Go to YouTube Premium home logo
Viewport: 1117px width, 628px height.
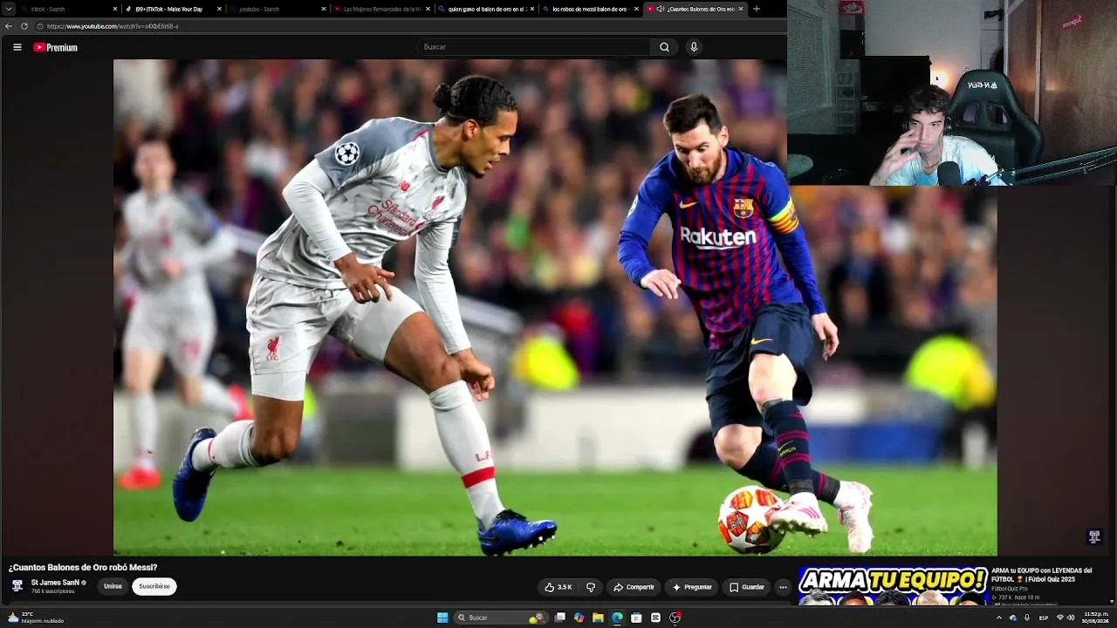point(56,47)
